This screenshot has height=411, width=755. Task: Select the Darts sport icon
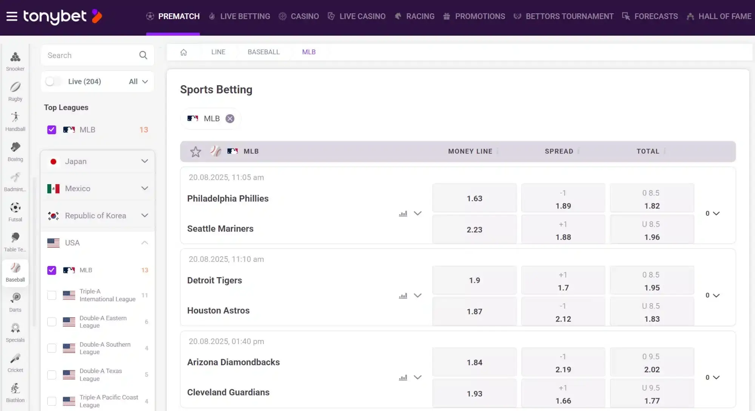(x=15, y=300)
